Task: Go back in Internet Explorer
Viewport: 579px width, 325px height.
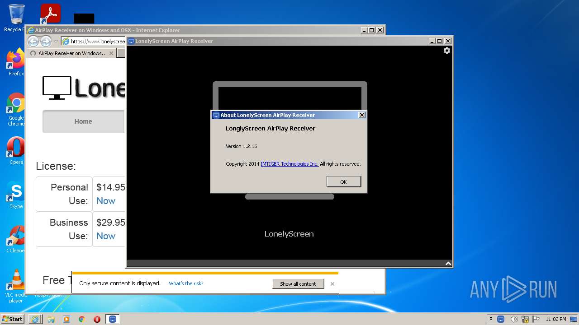Action: coord(33,41)
